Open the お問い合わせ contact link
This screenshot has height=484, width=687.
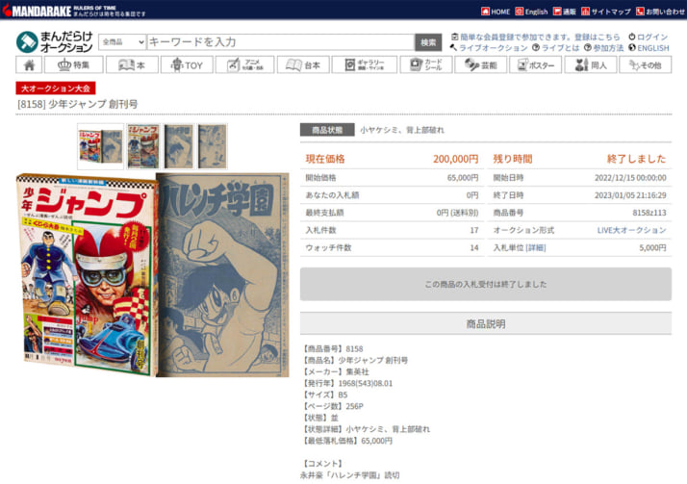click(660, 12)
